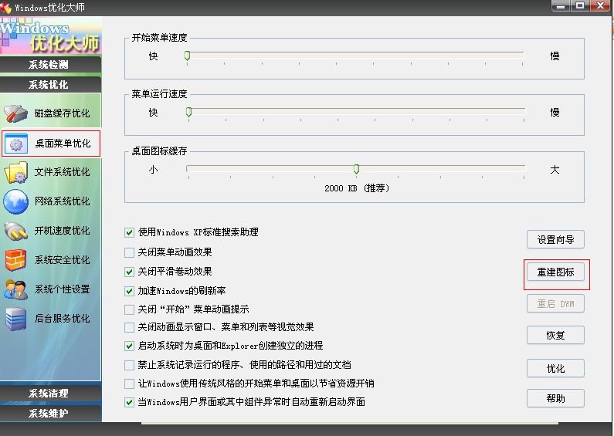614x436 pixels.
Task: Toggle 使用Windows XP标准搜索助理 checkbox
Action: 129,232
